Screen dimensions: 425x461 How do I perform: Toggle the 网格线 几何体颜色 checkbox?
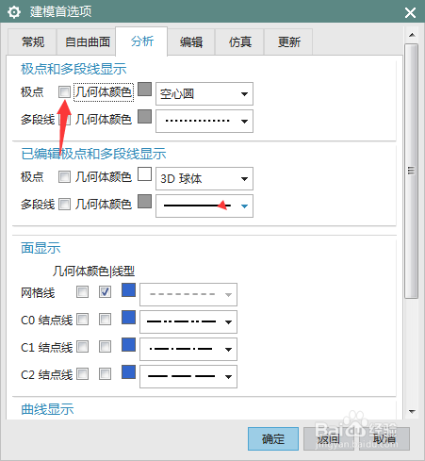82,292
